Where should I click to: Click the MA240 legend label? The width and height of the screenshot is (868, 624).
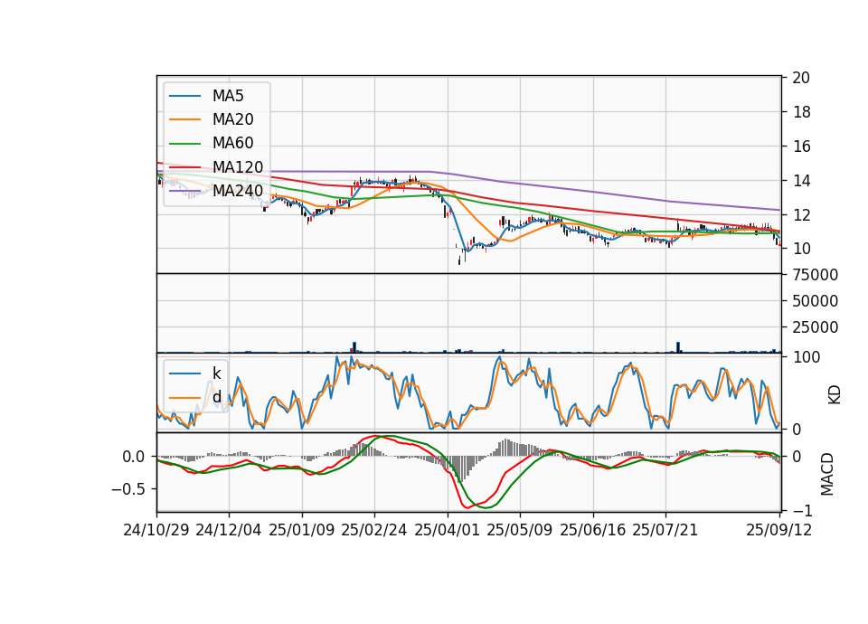click(238, 191)
